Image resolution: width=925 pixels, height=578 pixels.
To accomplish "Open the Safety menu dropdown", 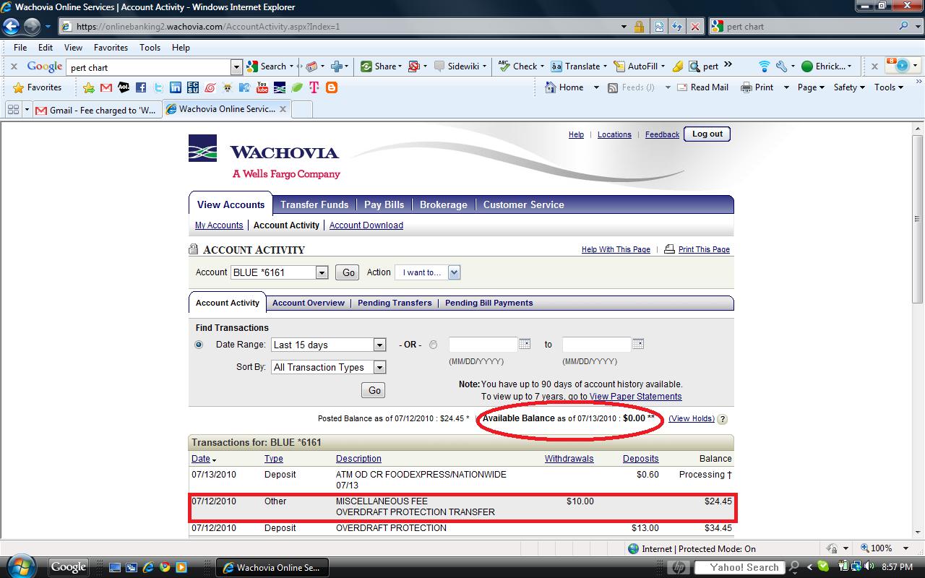I will (849, 87).
